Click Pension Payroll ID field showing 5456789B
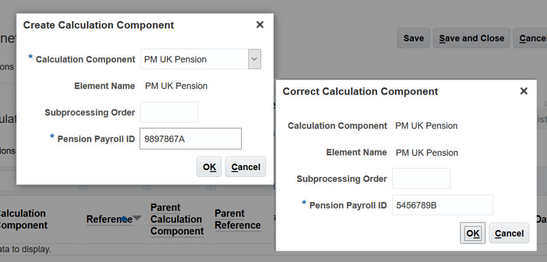The width and height of the screenshot is (547, 262). pos(443,205)
